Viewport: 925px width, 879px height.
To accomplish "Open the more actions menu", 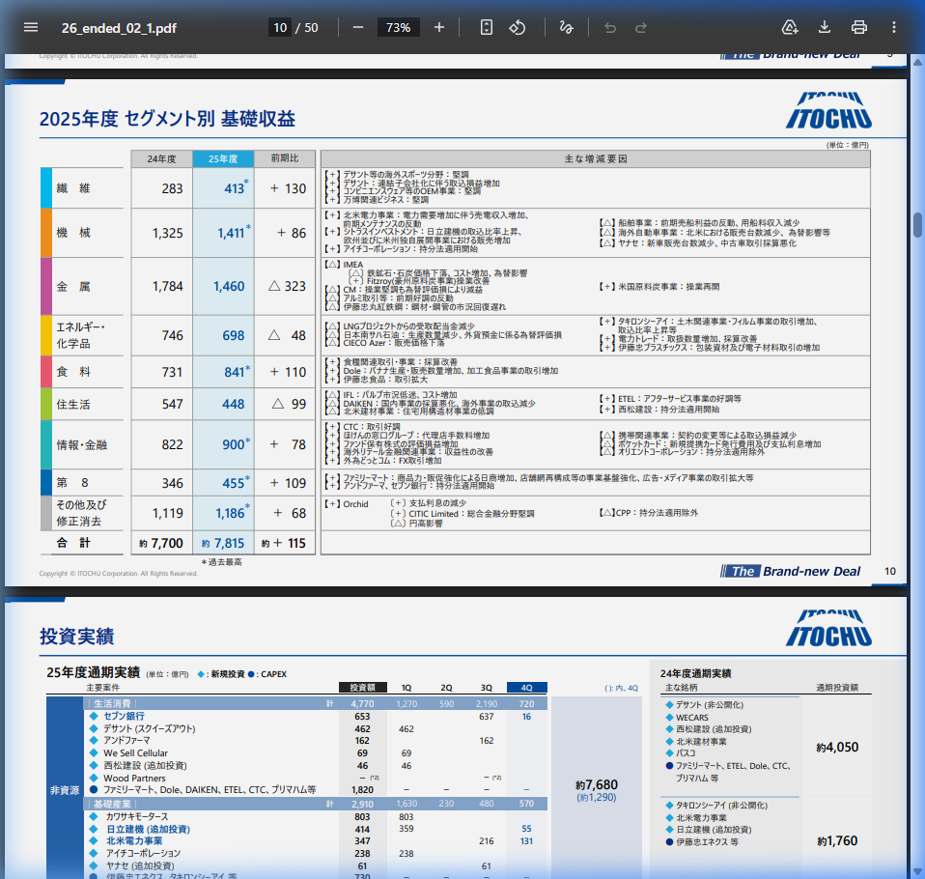I will (x=894, y=27).
